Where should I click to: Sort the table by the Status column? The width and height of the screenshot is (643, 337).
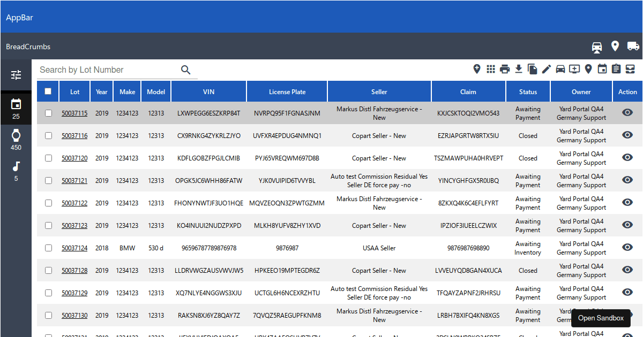(528, 90)
